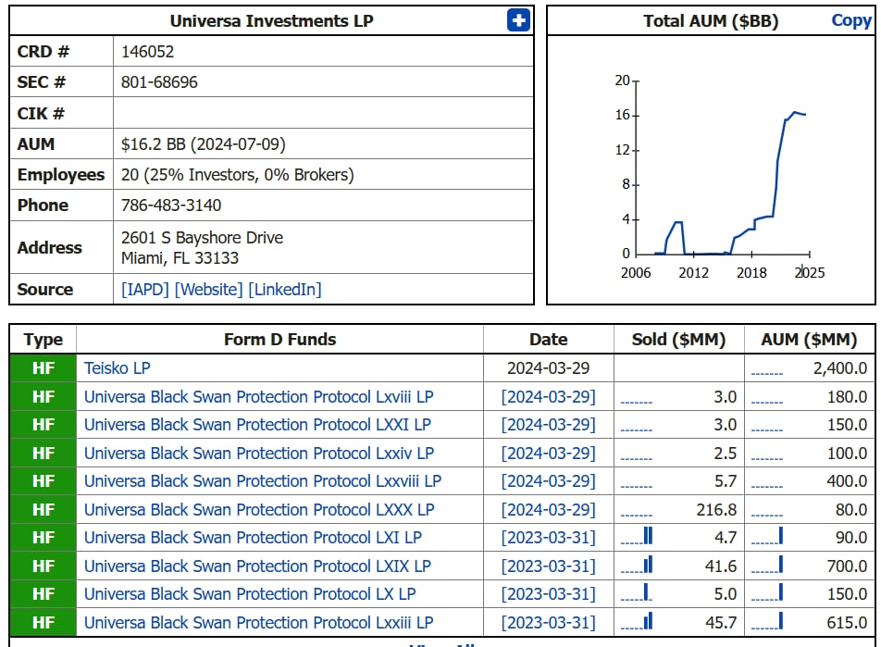Click the green HF badge on LXXX LP row
This screenshot has height=647, width=881.
43,510
